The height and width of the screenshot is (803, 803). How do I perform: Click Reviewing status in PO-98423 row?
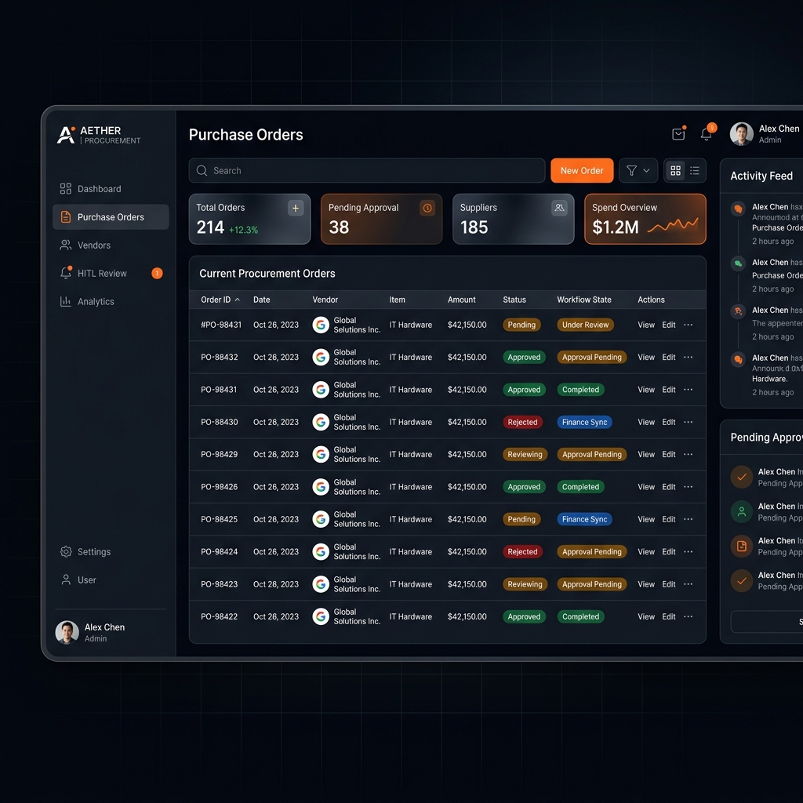coord(525,584)
